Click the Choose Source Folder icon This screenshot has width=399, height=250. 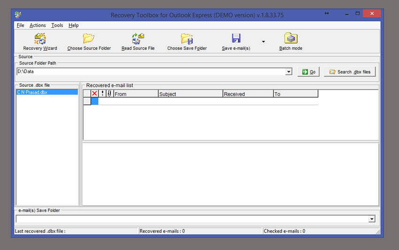89,38
